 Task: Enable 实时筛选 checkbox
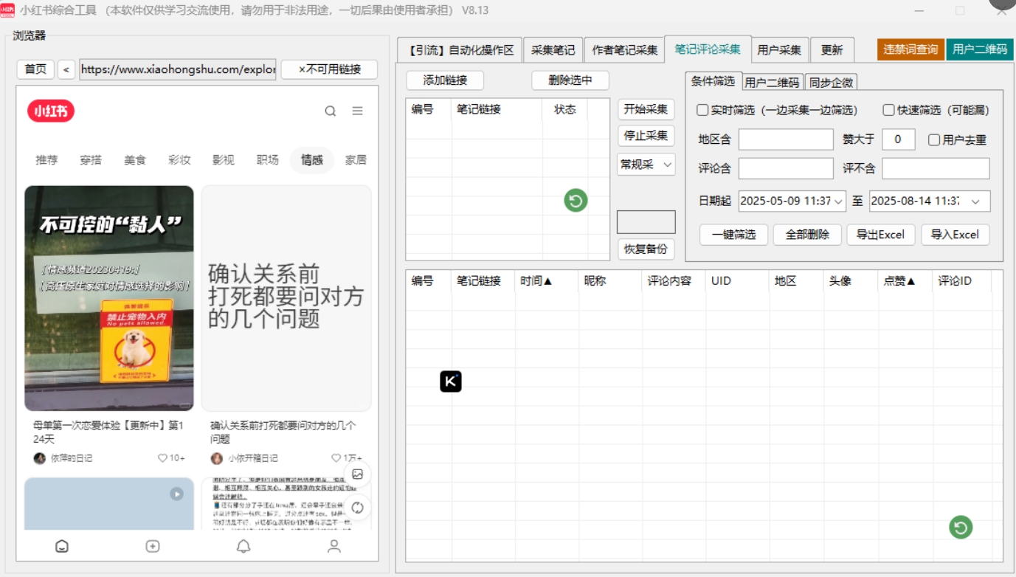pos(702,110)
